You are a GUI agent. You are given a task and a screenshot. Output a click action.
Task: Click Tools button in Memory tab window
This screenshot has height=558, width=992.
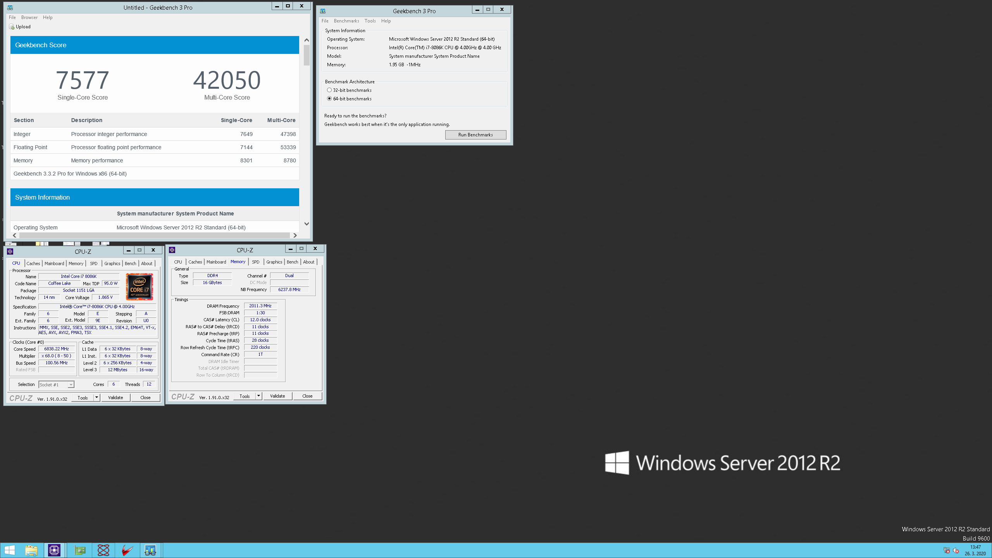(245, 396)
